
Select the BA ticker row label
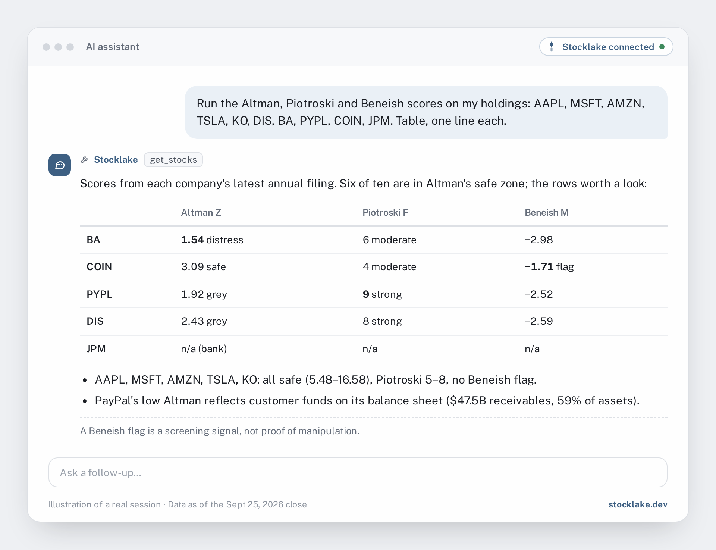[x=93, y=240]
